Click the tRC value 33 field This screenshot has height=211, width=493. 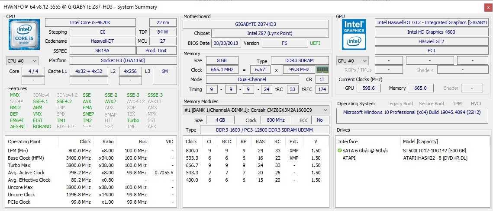tap(293, 89)
